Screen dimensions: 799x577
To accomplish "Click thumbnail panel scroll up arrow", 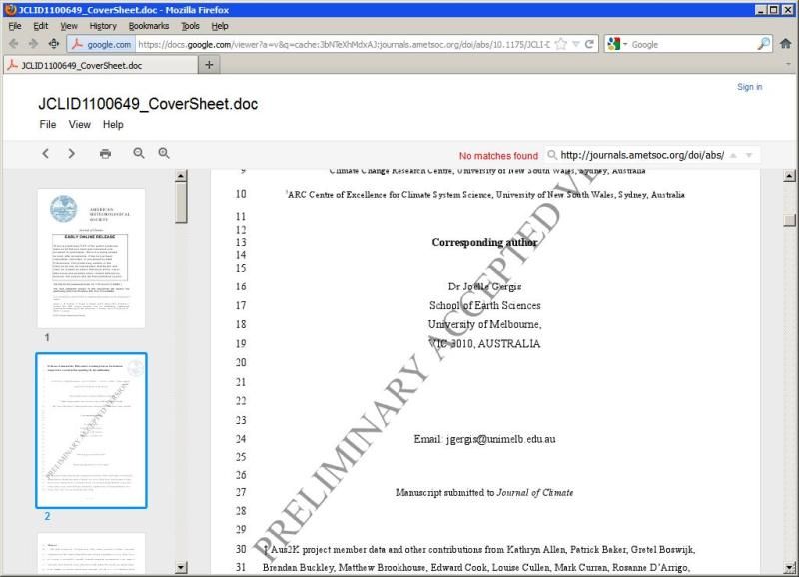I will click(181, 177).
